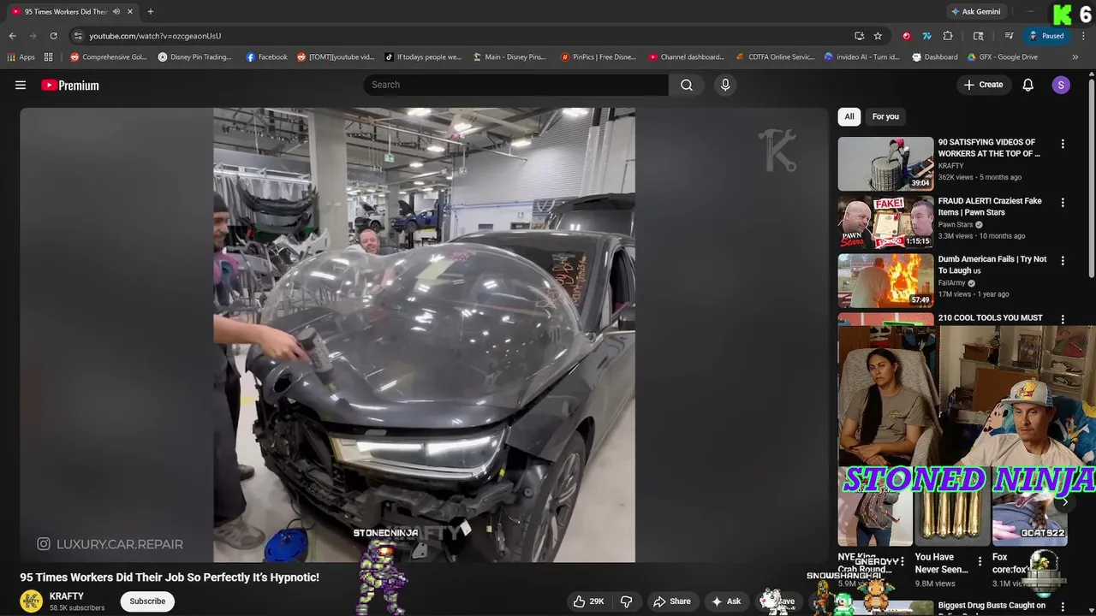Click the Ask button below video
This screenshot has width=1096, height=616.
point(726,601)
